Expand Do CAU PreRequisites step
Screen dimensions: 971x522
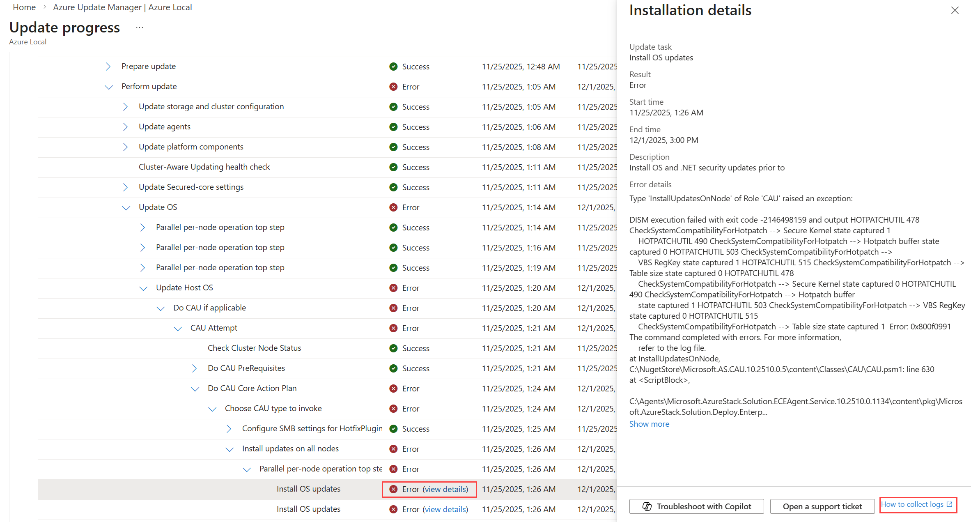click(x=194, y=368)
